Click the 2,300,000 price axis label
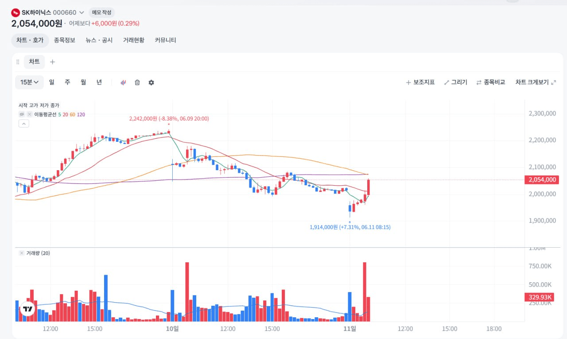Viewport: 567px width, 339px height. [542, 113]
